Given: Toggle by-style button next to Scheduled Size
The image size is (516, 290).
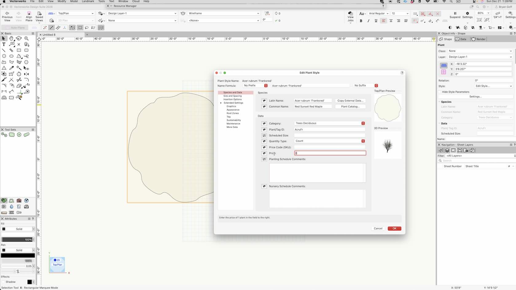Looking at the screenshot, I should pos(264,135).
